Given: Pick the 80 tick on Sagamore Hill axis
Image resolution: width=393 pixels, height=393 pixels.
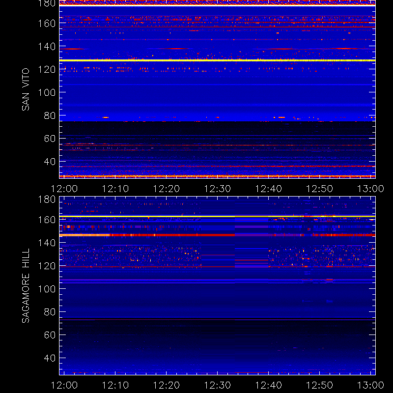Looking at the screenshot, I should (x=50, y=312).
